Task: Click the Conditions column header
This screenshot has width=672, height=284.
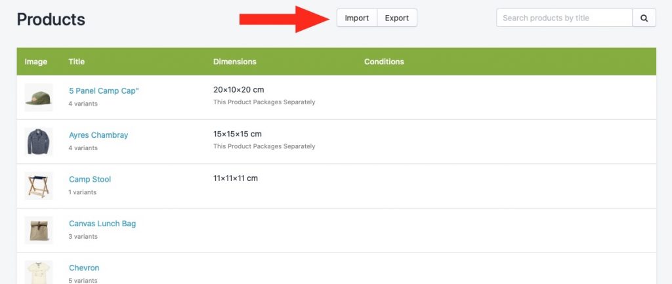Action: click(x=384, y=62)
